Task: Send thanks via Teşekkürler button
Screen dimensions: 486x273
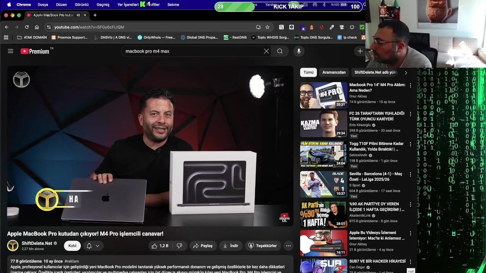Action: click(262, 246)
